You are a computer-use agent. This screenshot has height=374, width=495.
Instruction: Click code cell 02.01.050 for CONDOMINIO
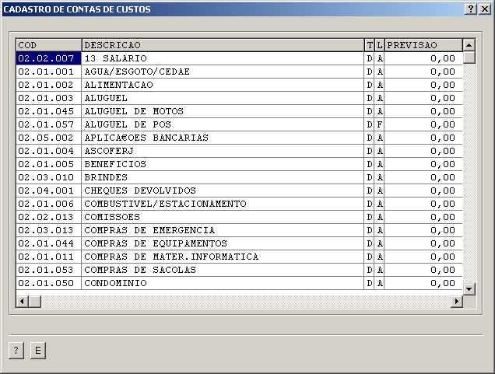pos(48,283)
